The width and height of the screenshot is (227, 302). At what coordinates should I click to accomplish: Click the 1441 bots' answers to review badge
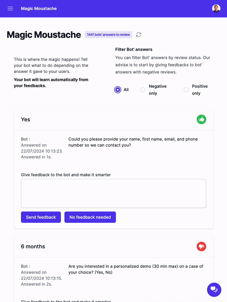click(108, 35)
